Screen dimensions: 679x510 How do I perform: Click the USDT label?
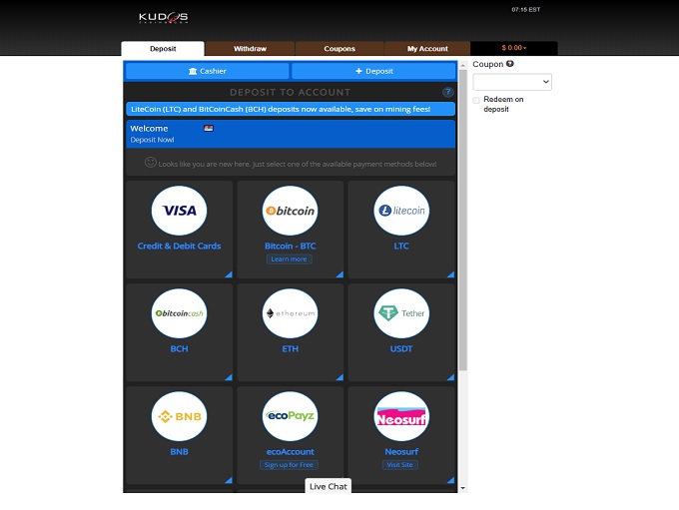(x=401, y=348)
